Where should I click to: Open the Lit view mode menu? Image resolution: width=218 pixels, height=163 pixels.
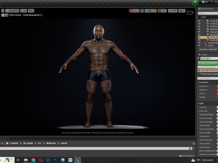click(24, 11)
